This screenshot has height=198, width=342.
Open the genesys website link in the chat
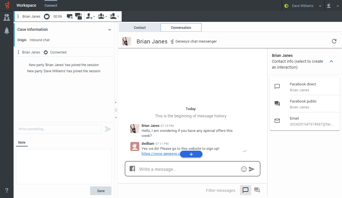coord(160,154)
